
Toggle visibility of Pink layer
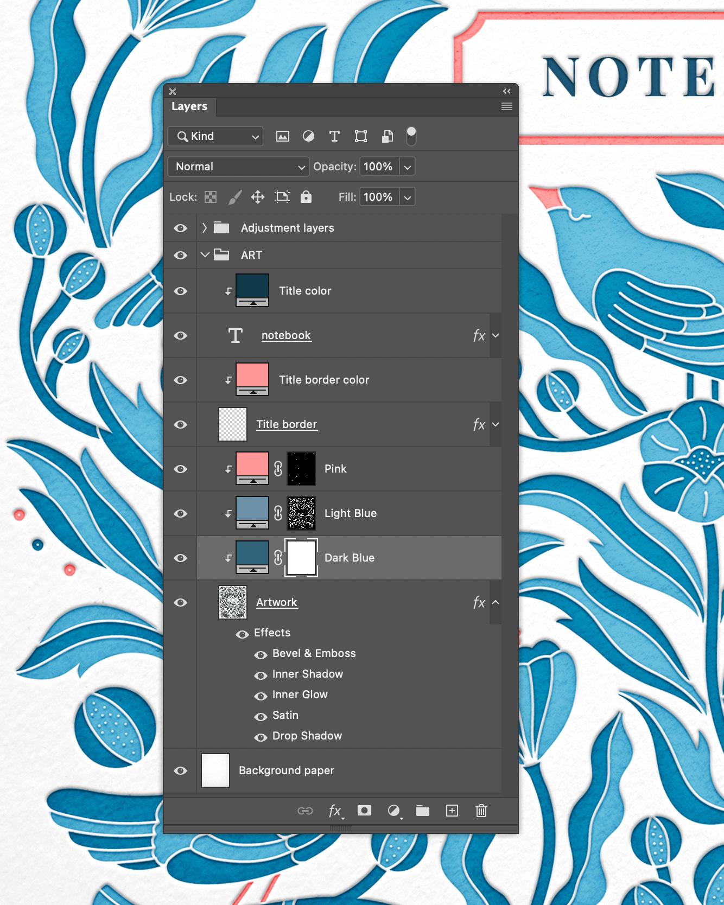[181, 469]
